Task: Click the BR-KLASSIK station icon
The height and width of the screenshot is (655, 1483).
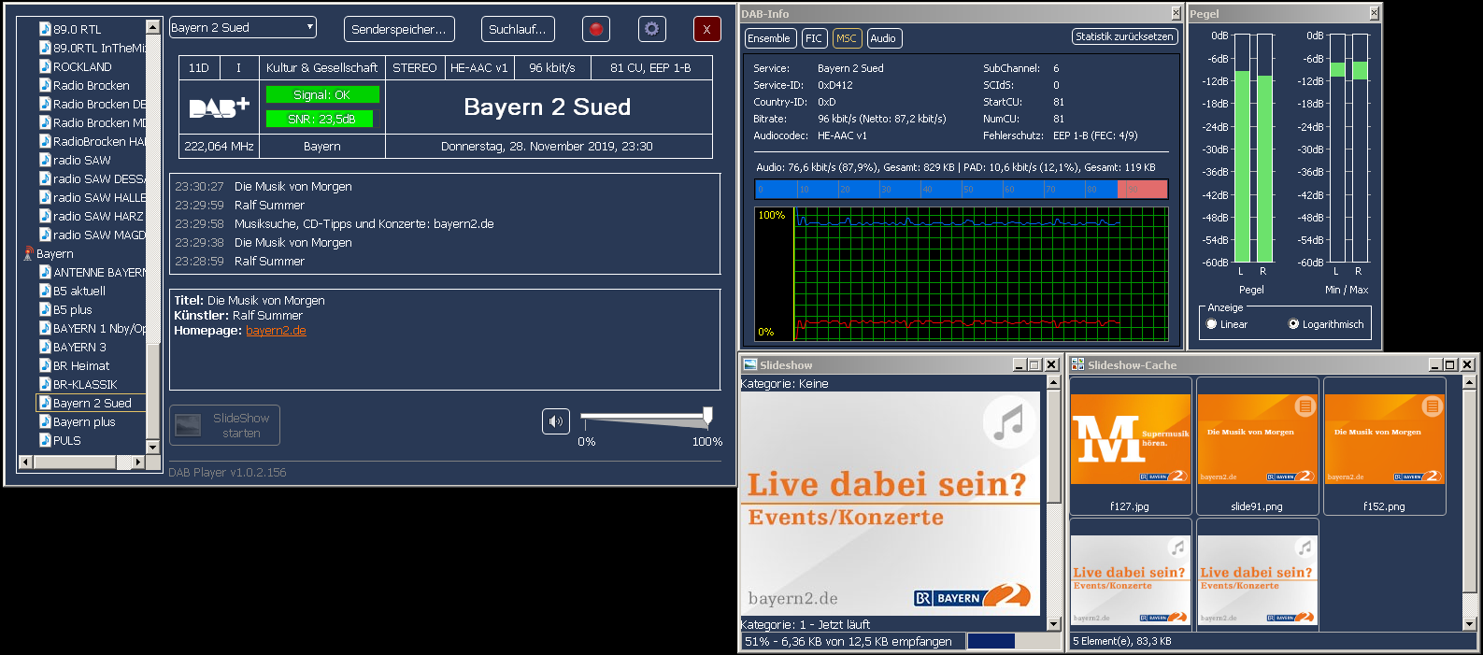Action: (45, 384)
